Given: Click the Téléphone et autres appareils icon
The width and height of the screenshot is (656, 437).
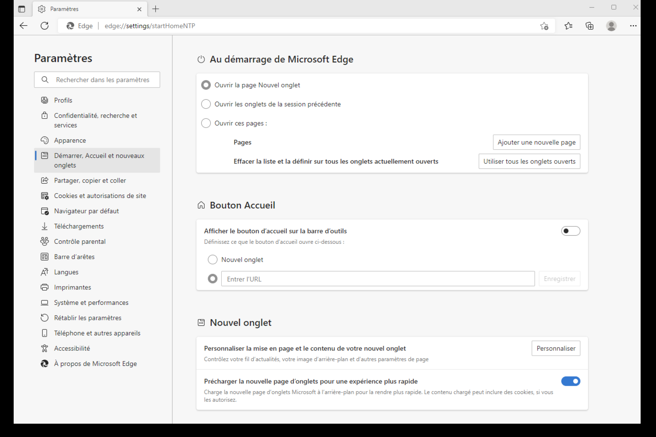Looking at the screenshot, I should (44, 333).
